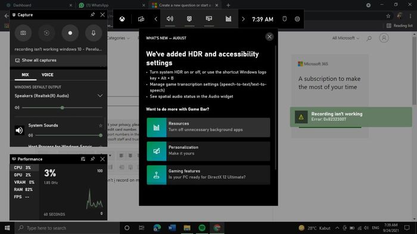Open Show all captures
The width and height of the screenshot is (417, 234).
pyautogui.click(x=58, y=61)
